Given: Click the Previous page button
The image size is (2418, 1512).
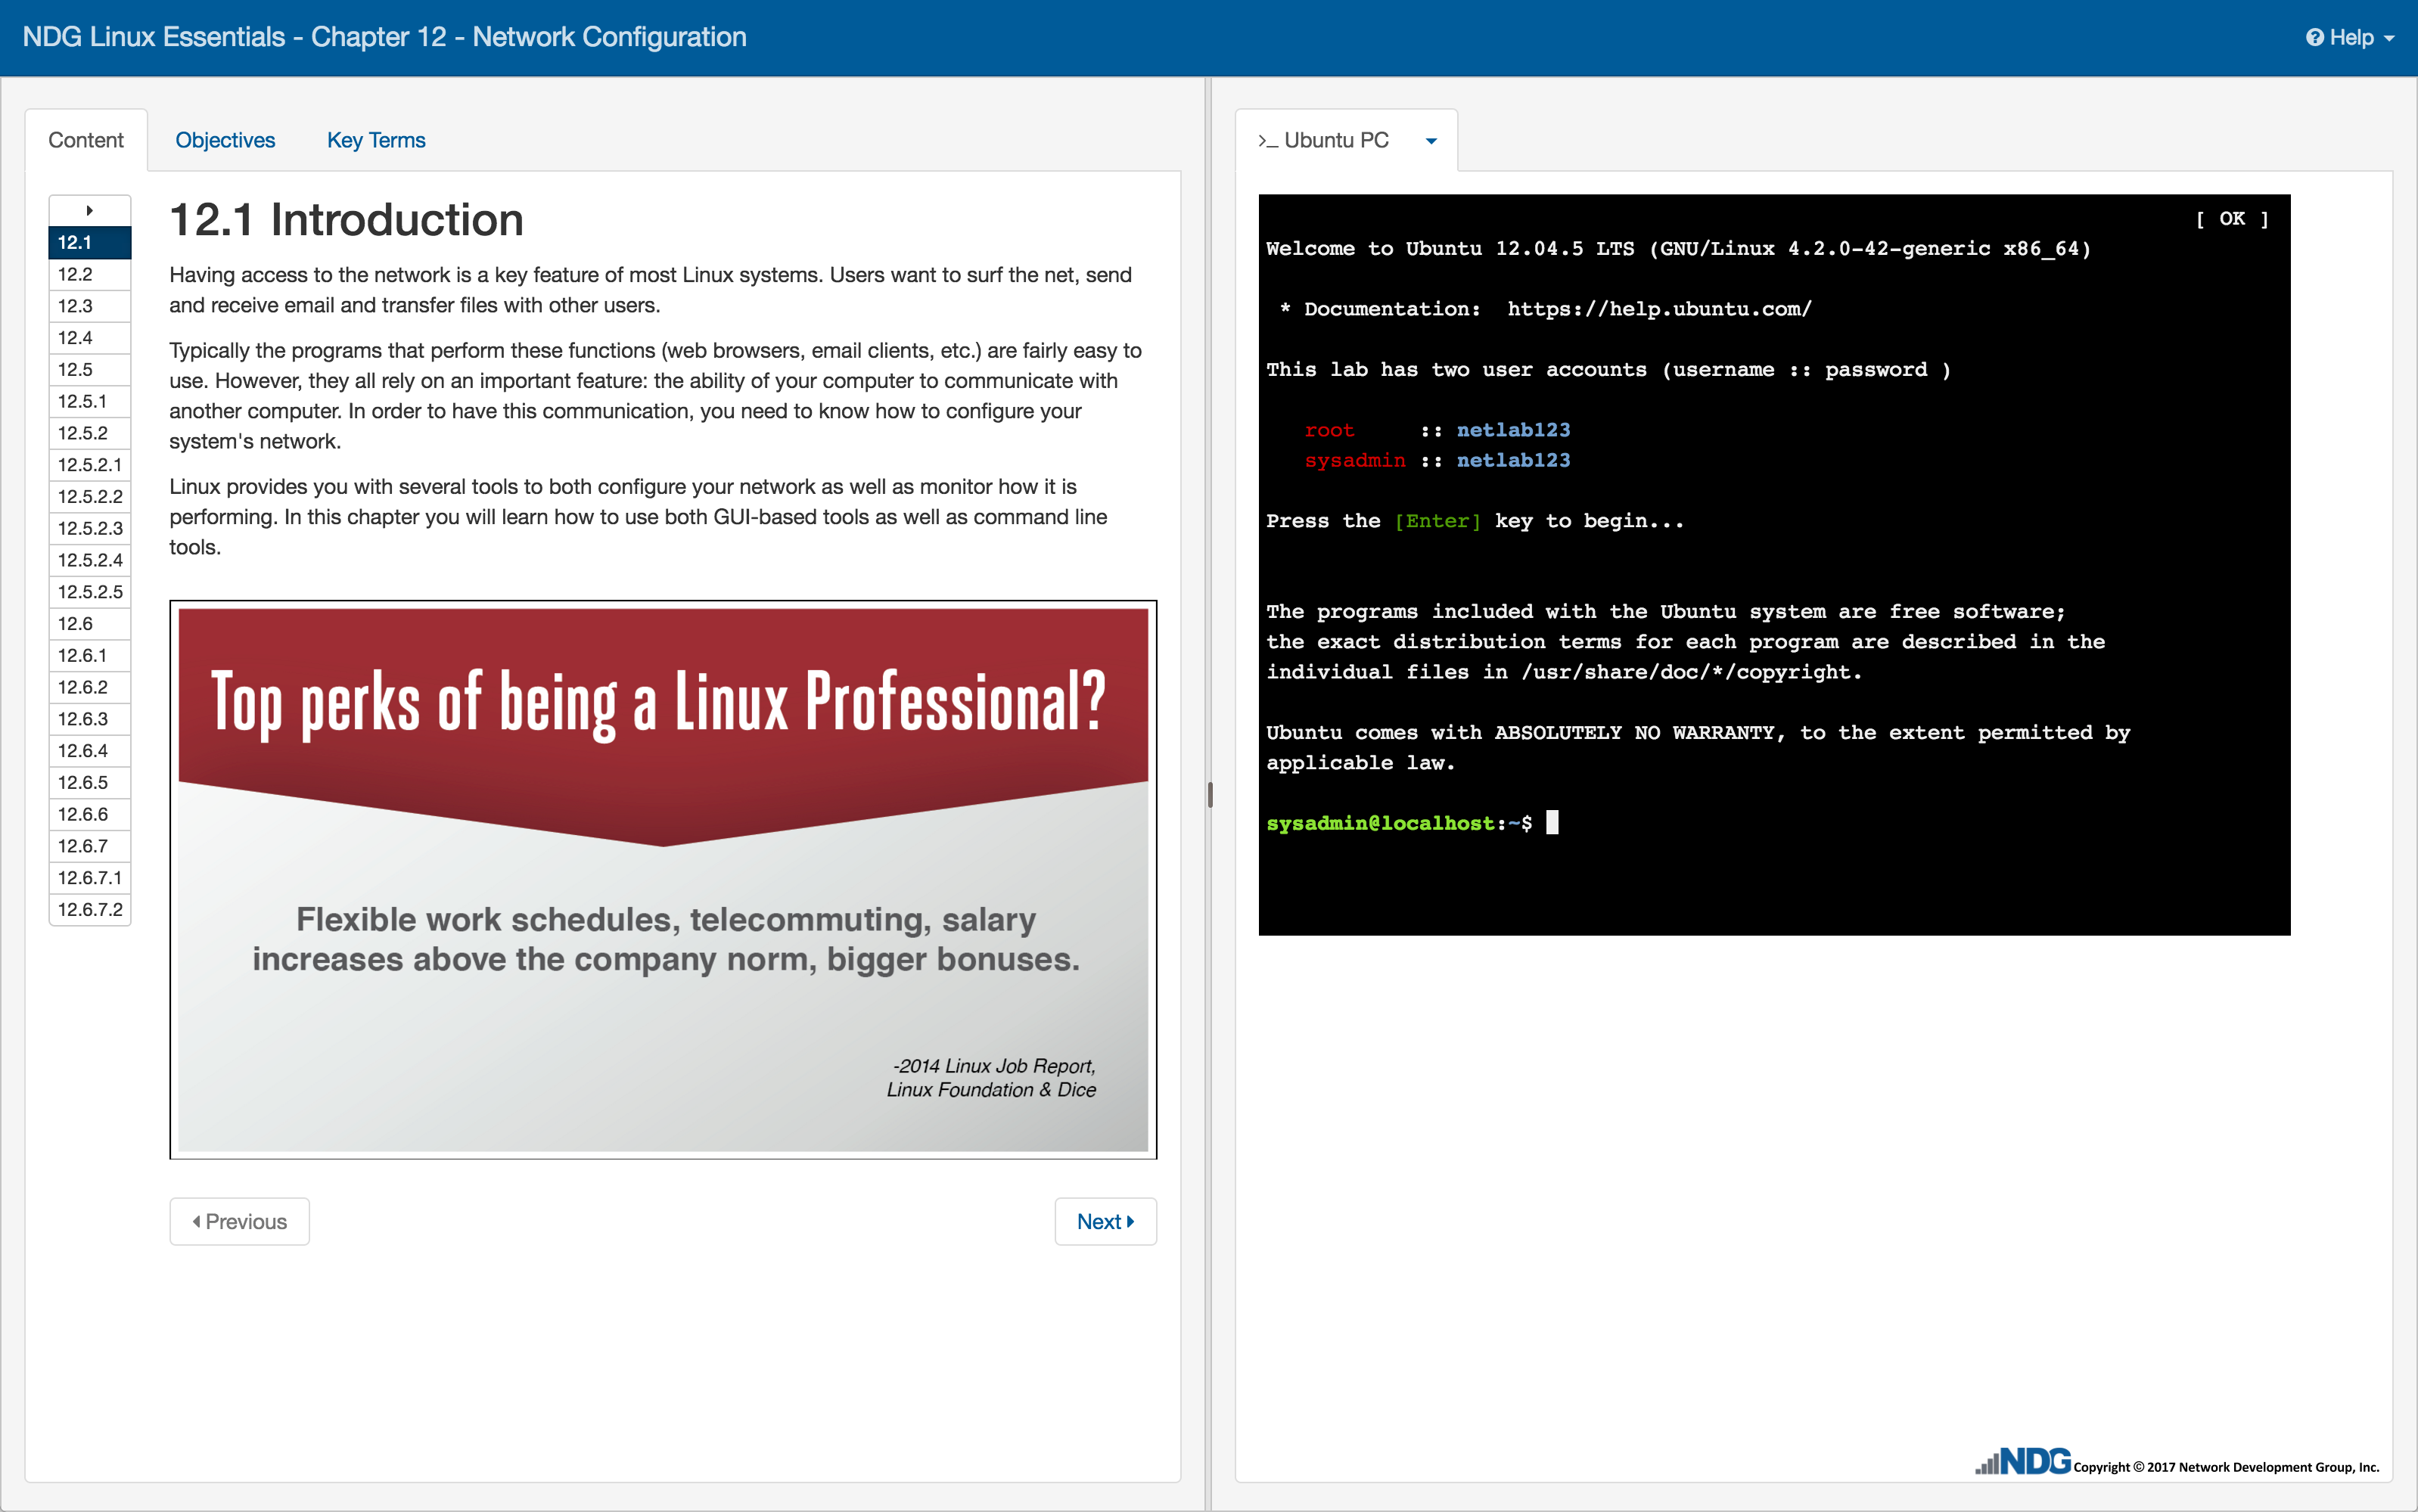Looking at the screenshot, I should (x=239, y=1221).
